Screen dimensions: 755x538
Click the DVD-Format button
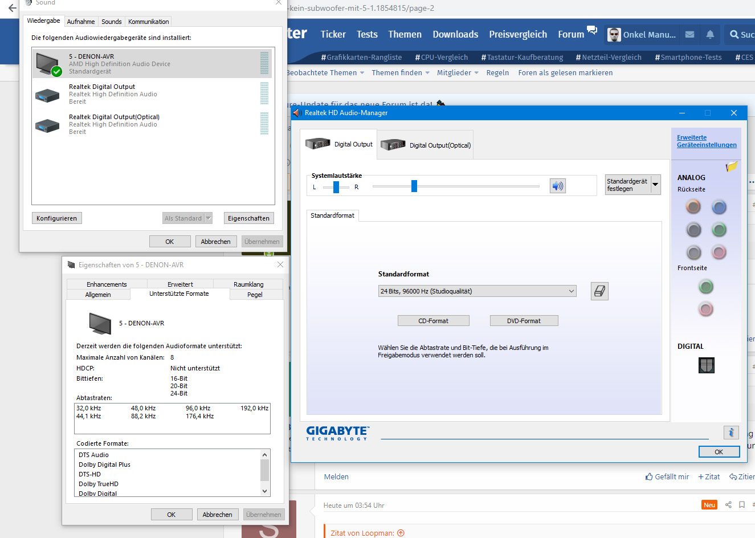[x=524, y=321]
